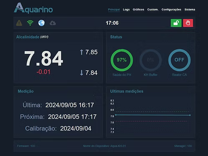
Task: Click the Medição panel heading
Action: pos(25,91)
